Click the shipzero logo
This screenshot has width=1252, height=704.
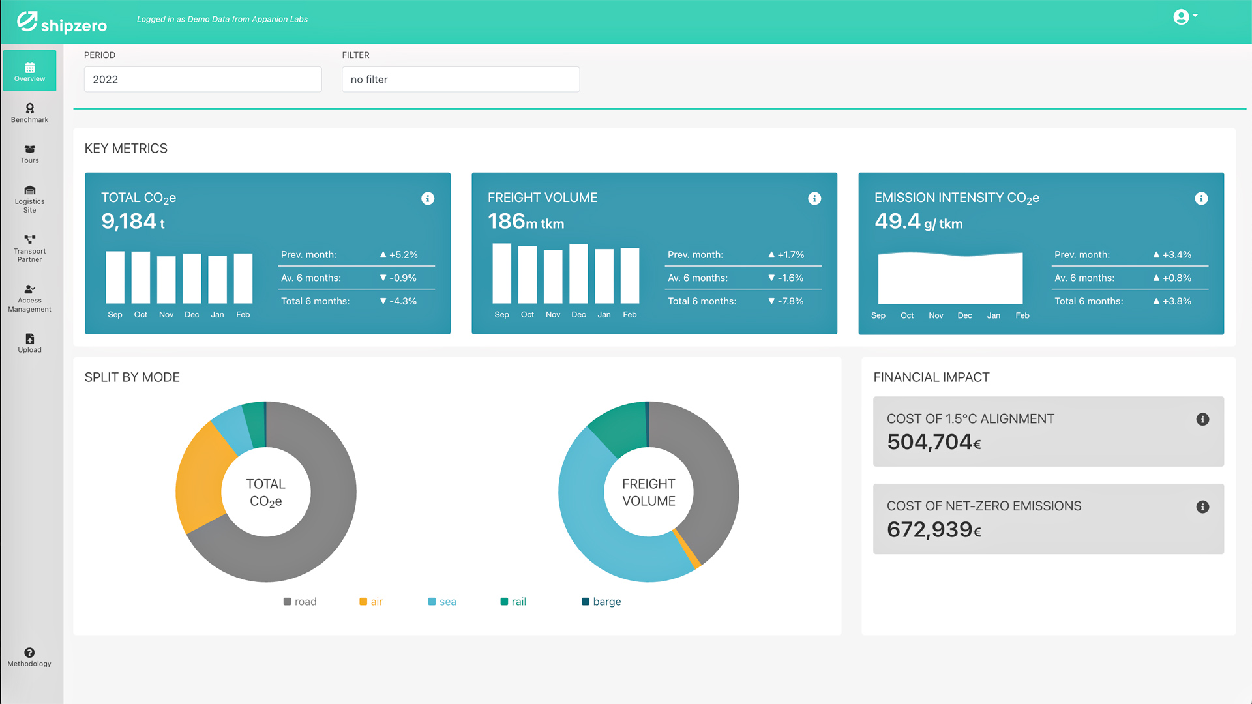point(62,22)
